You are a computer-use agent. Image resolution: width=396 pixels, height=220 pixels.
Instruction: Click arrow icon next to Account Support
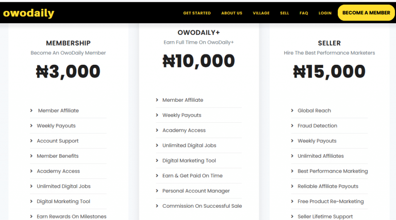coord(31,141)
